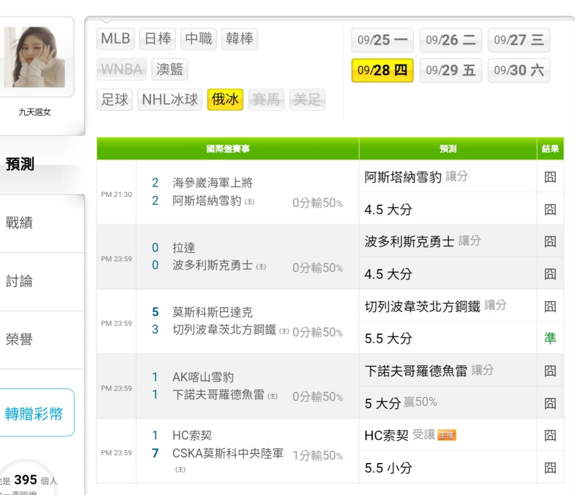575x495 pixels.
Task: Select the highlighted 俄冰 tab
Action: [x=225, y=99]
